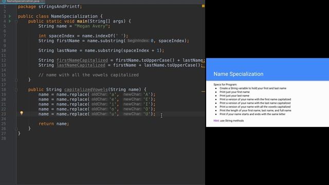Fold at the closing brace marker of main

click(16, 80)
